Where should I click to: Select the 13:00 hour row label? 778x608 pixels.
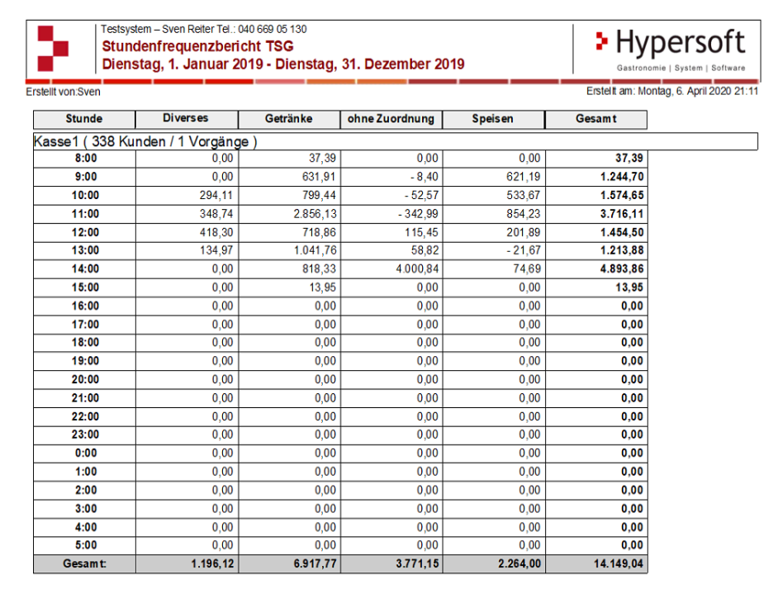[x=85, y=250]
